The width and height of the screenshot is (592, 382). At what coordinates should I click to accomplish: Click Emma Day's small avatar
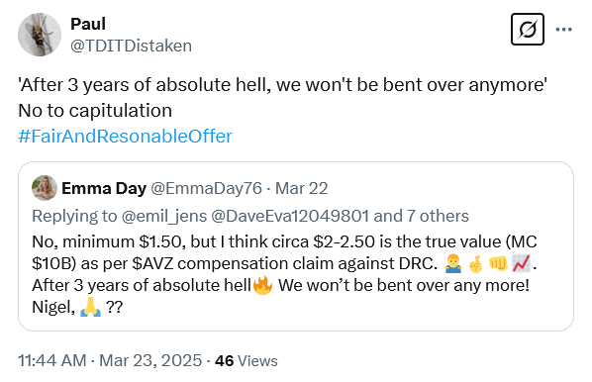point(45,188)
